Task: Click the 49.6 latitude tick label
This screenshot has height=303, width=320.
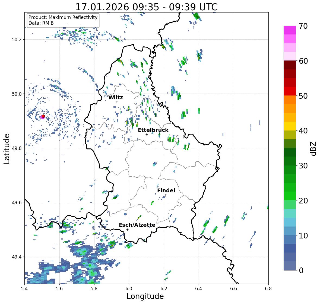Action: point(17,202)
